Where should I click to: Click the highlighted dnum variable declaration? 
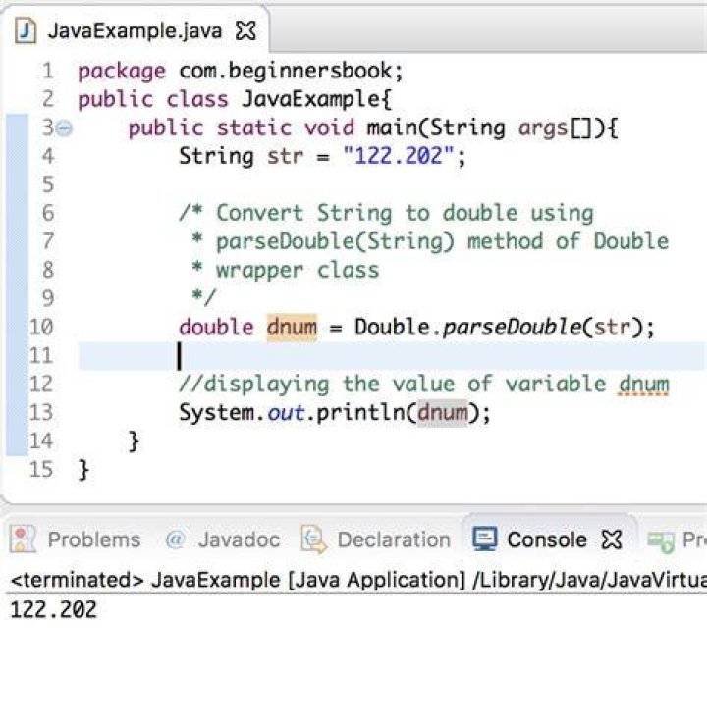click(x=292, y=327)
